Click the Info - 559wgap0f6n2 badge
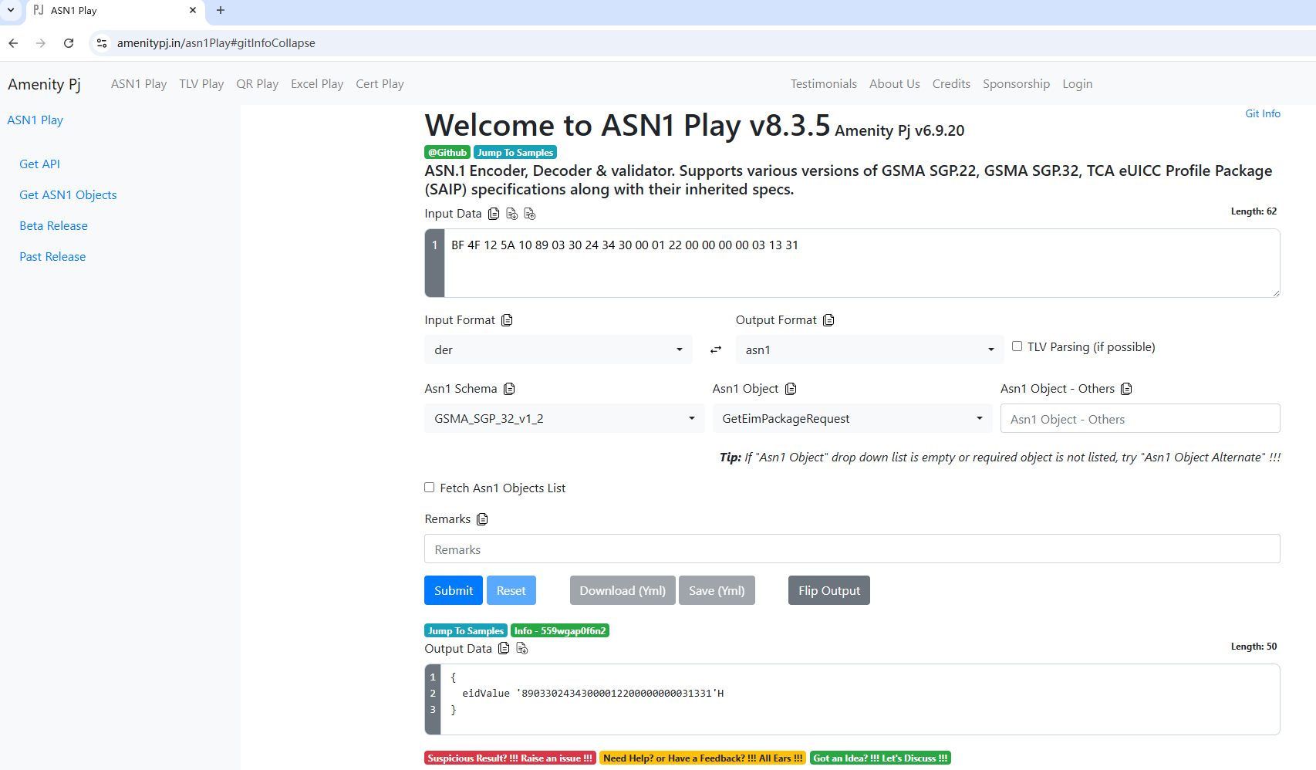 560,631
